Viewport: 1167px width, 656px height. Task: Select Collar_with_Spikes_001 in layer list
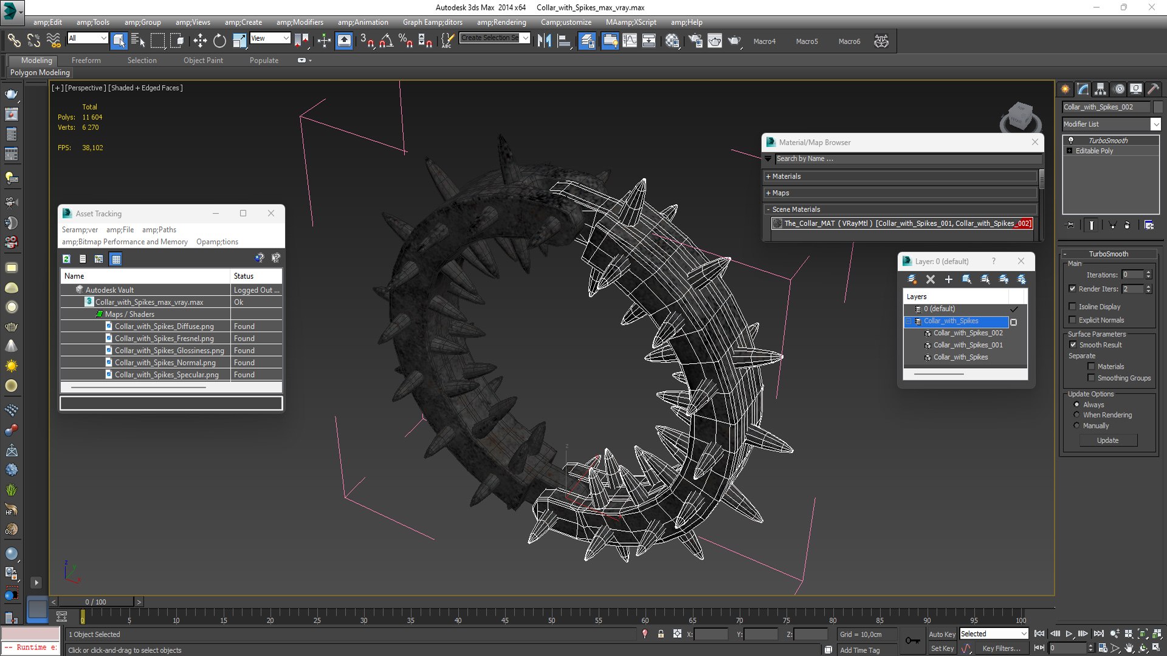click(968, 345)
